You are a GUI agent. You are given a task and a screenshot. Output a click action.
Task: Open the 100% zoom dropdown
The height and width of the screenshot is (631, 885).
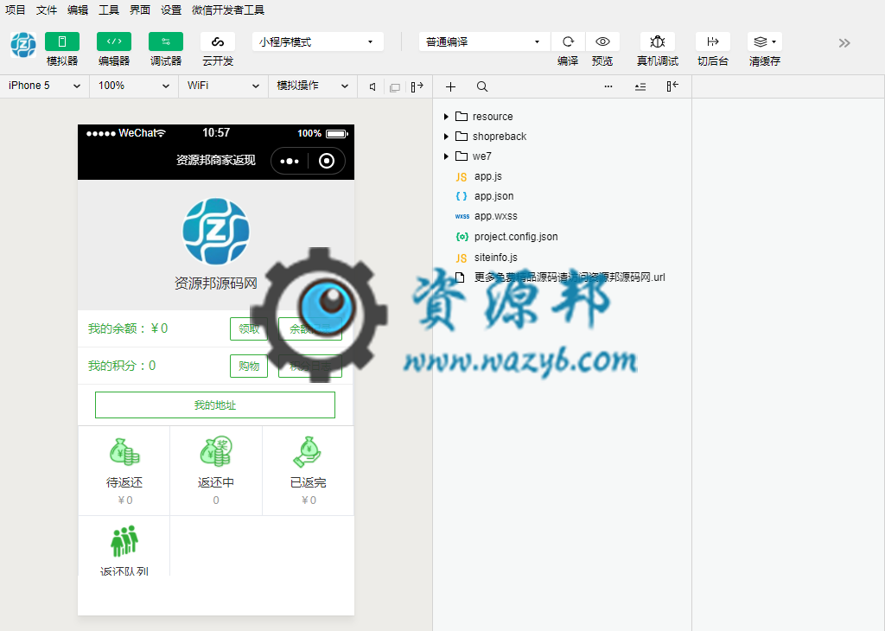[134, 86]
